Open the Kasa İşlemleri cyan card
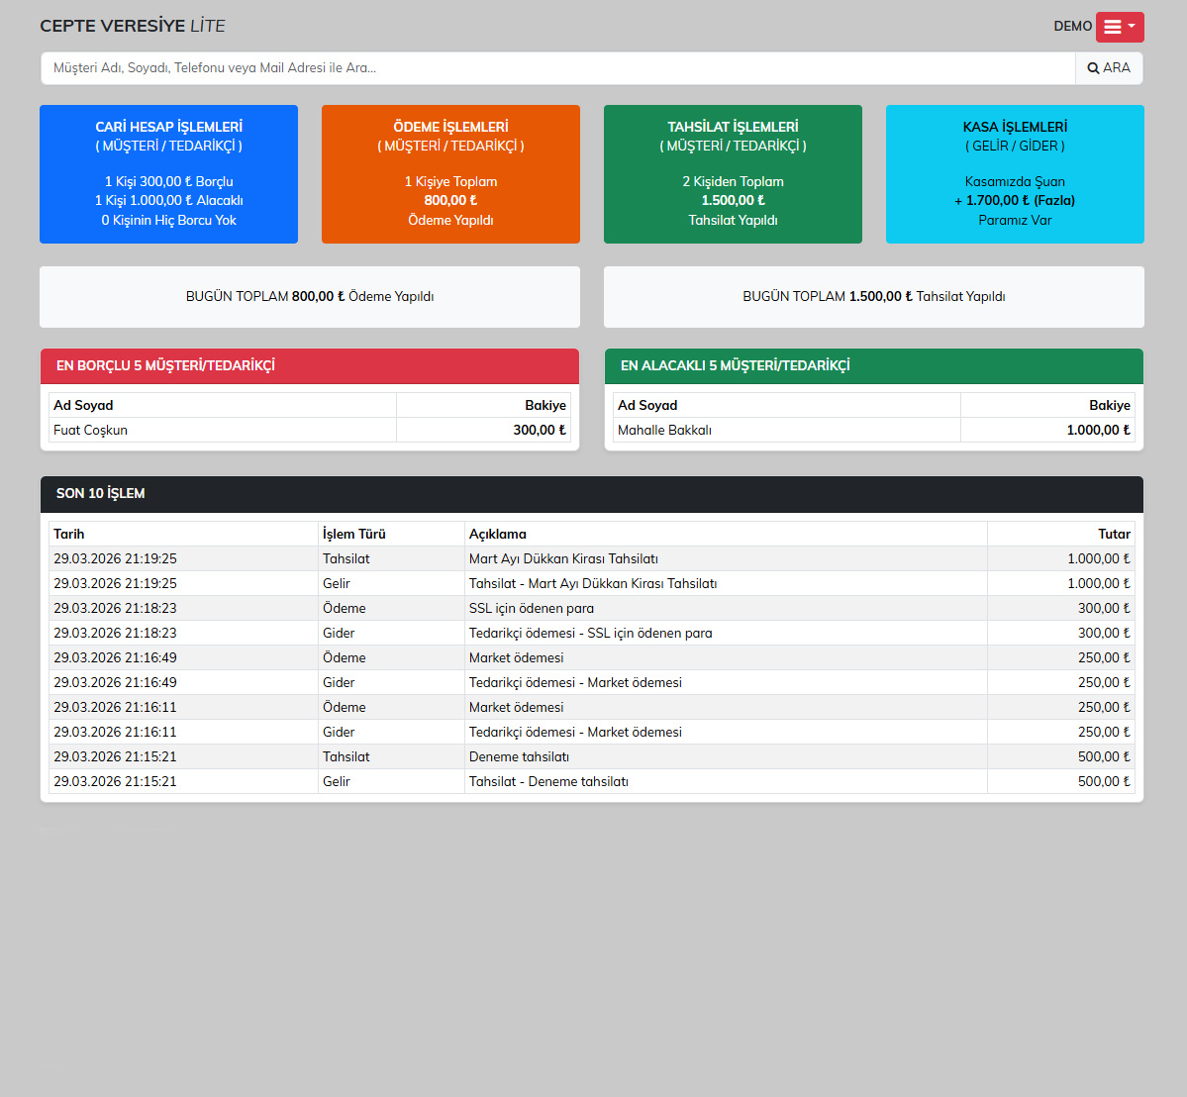This screenshot has height=1097, width=1187. 1015,174
